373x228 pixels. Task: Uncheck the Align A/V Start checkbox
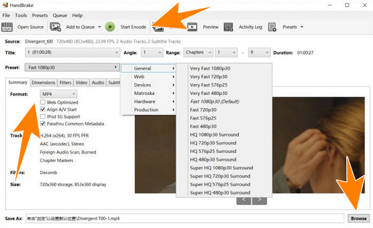point(42,110)
